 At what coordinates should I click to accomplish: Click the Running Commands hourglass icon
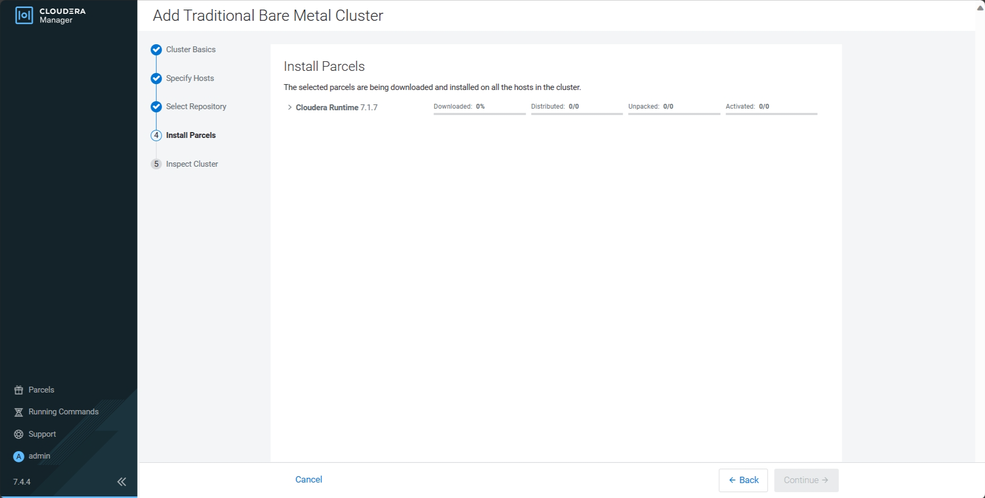tap(19, 412)
